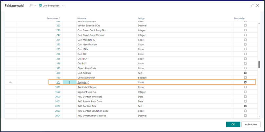Select the row arrow indicator for row 501
The height and width of the screenshot is (132, 265).
click(x=10, y=82)
